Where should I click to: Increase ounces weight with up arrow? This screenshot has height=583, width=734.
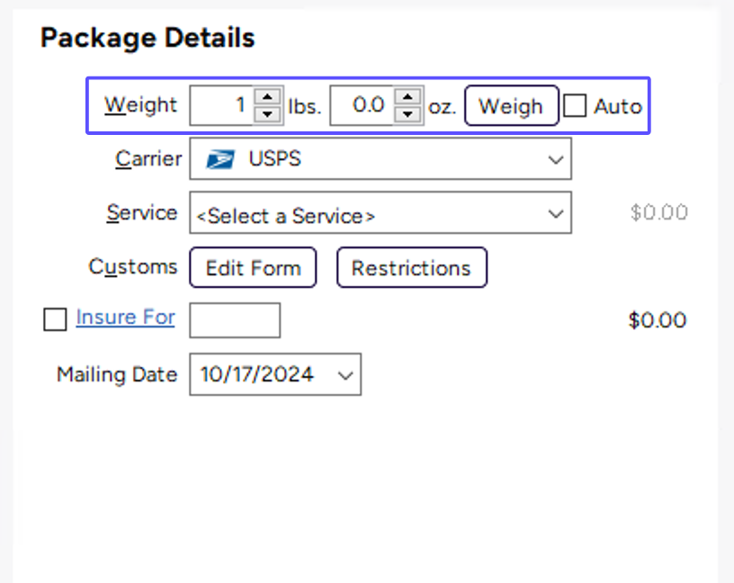point(407,97)
